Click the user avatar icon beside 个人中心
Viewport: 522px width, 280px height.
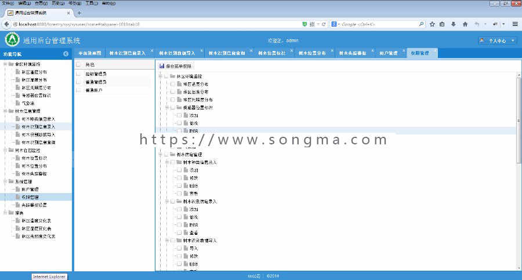pyautogui.click(x=482, y=40)
